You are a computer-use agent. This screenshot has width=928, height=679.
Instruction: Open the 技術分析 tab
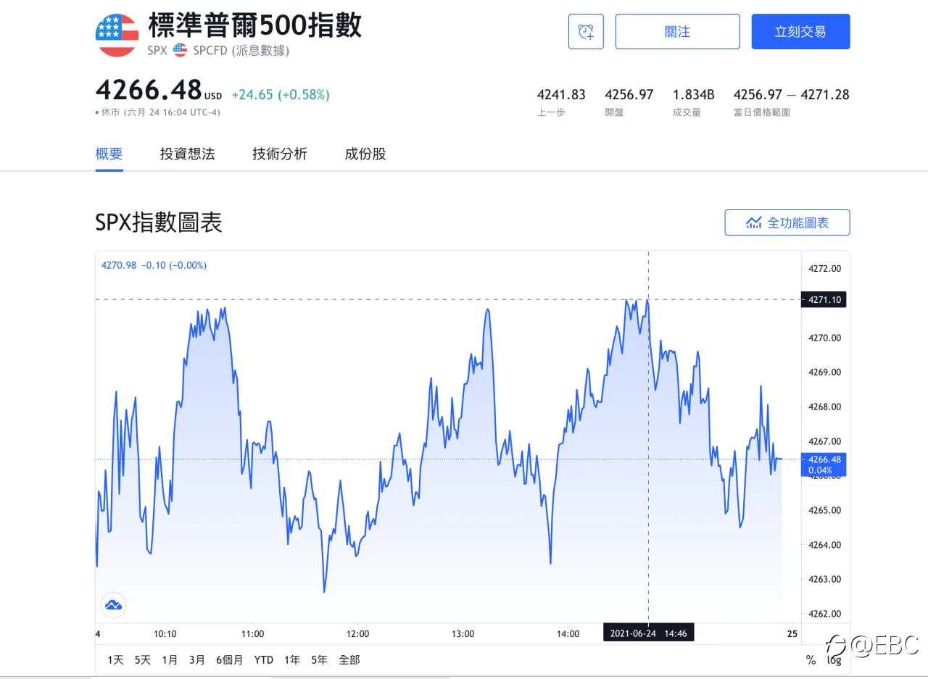click(x=280, y=154)
